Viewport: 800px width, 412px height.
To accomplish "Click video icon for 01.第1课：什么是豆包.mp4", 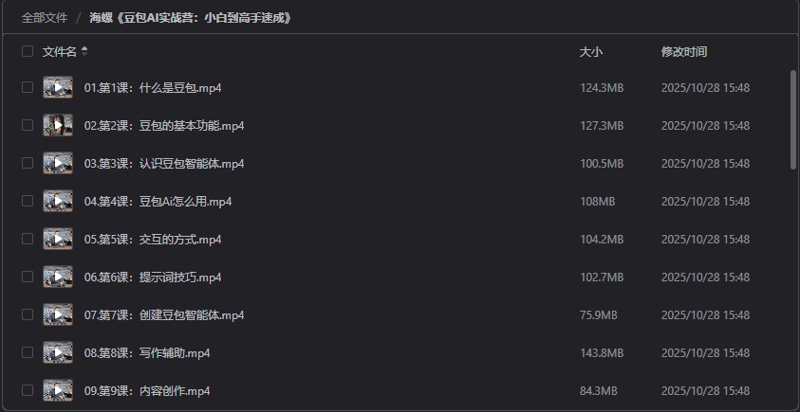I will [x=58, y=88].
